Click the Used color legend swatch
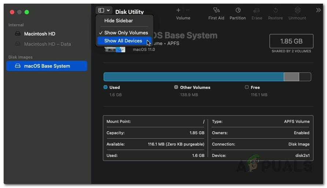The image size is (327, 188). pos(105,87)
